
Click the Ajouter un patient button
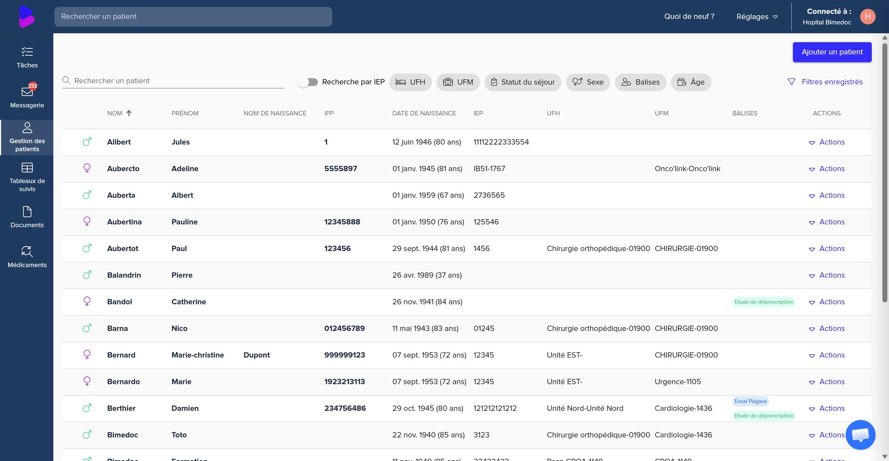pyautogui.click(x=832, y=52)
